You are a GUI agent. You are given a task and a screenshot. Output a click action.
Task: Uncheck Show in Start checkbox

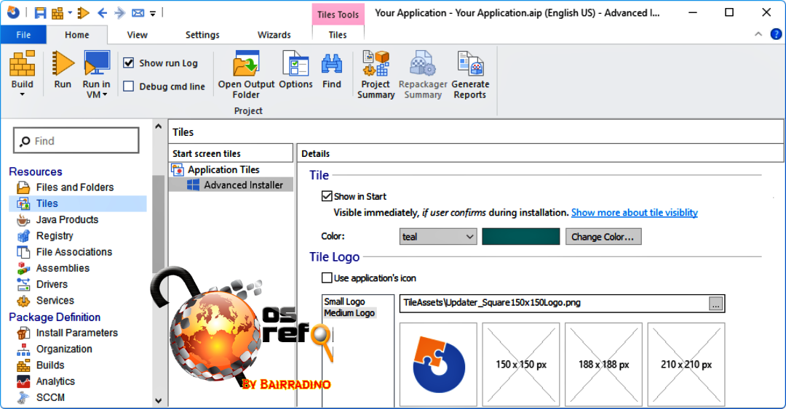327,196
